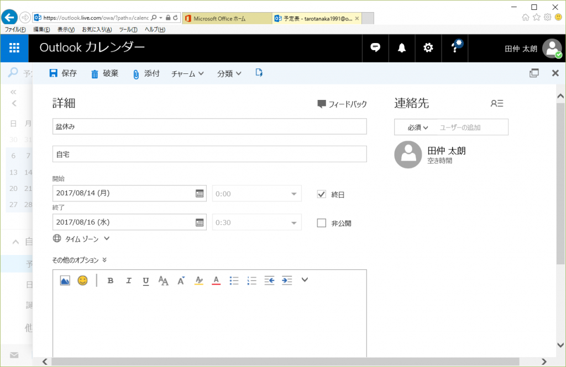Toggle underline formatting
566x367 pixels.
(x=146, y=281)
